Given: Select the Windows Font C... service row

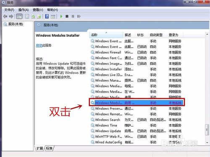Looking at the screenshot, I should tap(136, 58).
